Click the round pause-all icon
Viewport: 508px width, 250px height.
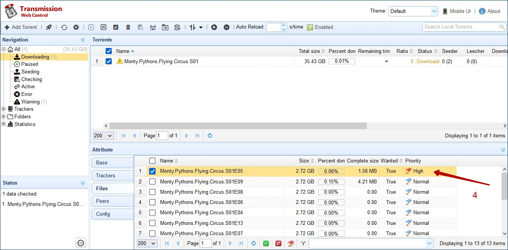click(227, 27)
